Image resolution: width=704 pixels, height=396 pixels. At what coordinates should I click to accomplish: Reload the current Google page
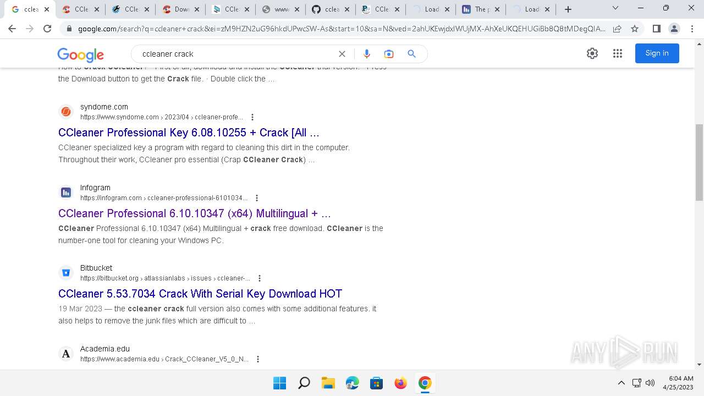(47, 29)
